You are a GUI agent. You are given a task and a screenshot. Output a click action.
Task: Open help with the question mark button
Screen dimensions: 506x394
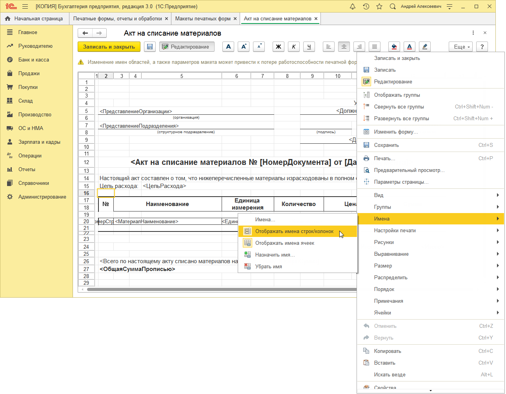click(x=482, y=47)
